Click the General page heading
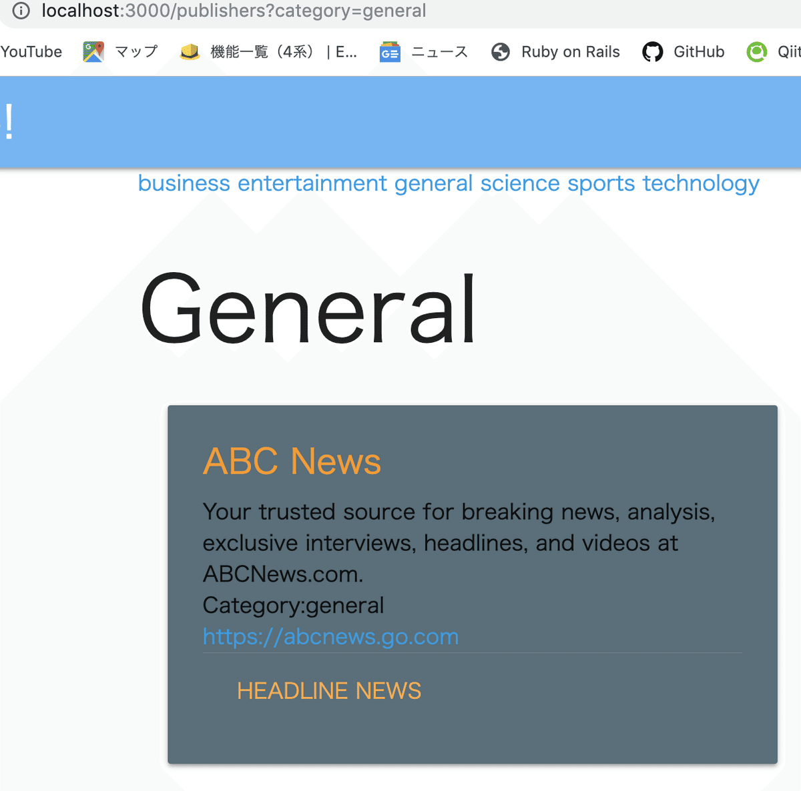Image resolution: width=801 pixels, height=791 pixels. (x=308, y=309)
